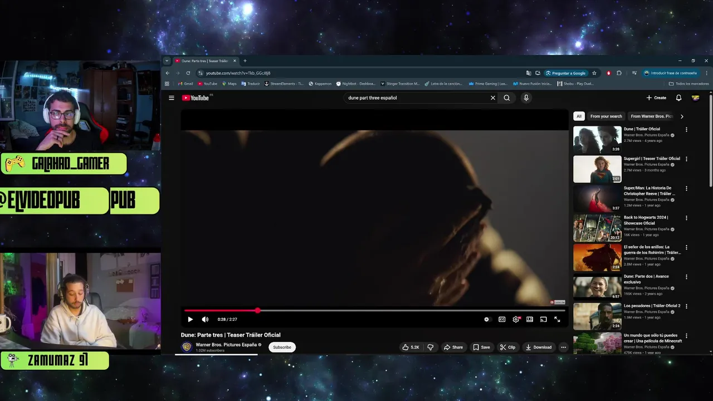
Task: Open Gmail bookmark
Action: click(x=185, y=84)
